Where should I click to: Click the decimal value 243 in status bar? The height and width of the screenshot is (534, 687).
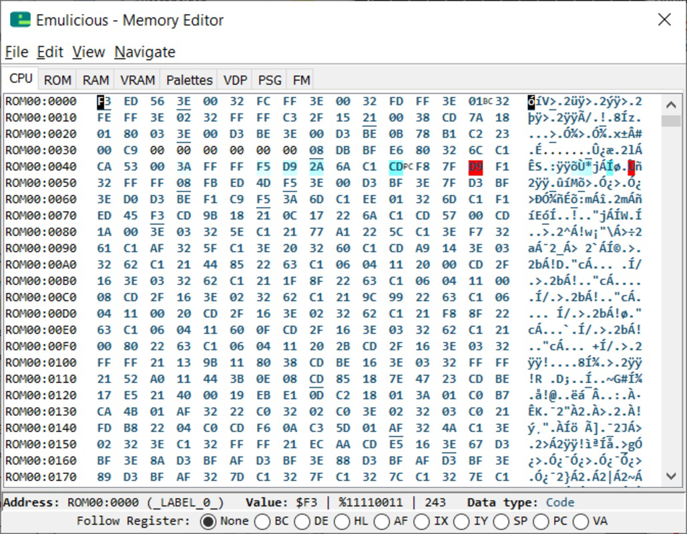click(x=435, y=503)
